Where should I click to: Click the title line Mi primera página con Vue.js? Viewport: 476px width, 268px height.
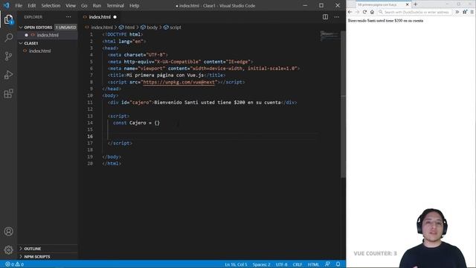coord(167,75)
